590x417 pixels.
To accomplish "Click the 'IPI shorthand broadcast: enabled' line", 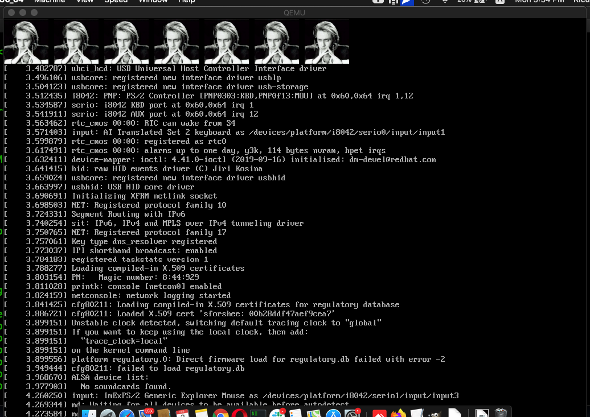I will point(110,250).
